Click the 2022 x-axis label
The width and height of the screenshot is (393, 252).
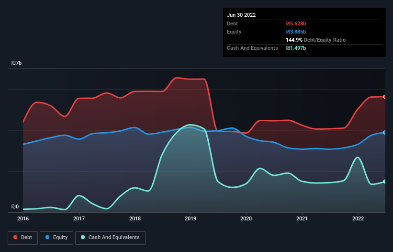coord(358,218)
